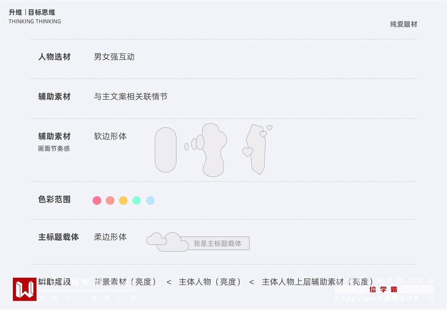Click the rounded capsule shape
The height and width of the screenshot is (310, 447).
(166, 150)
